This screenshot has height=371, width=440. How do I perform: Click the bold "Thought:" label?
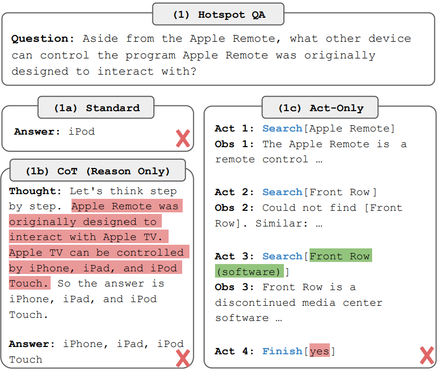(x=35, y=191)
